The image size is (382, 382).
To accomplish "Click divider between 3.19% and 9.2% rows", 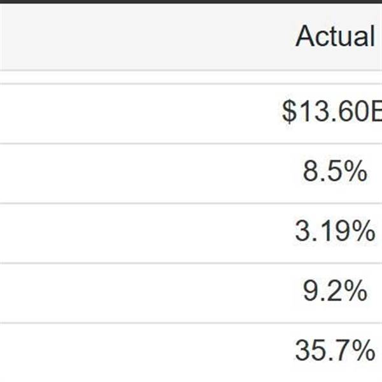I will (x=191, y=262).
